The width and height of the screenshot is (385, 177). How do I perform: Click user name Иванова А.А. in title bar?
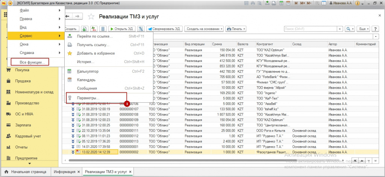[x=341, y=3]
